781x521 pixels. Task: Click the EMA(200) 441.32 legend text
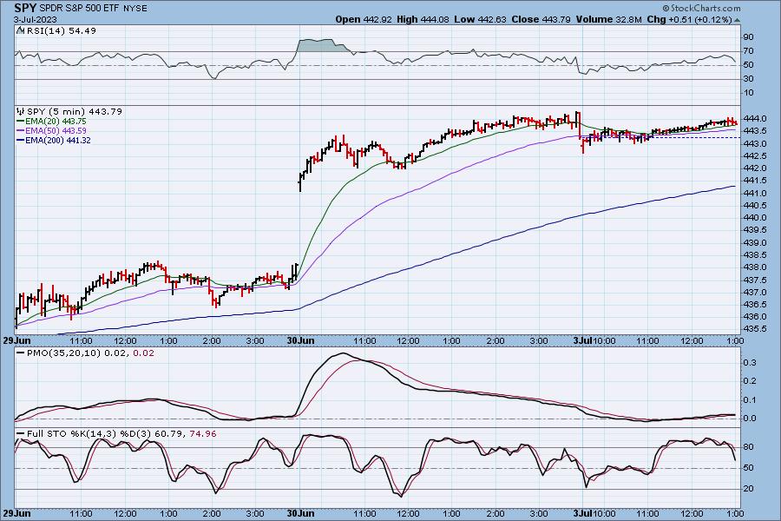58,140
